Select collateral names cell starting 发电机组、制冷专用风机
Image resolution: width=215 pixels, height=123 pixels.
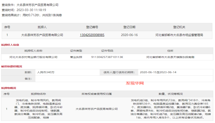(x=38, y=109)
